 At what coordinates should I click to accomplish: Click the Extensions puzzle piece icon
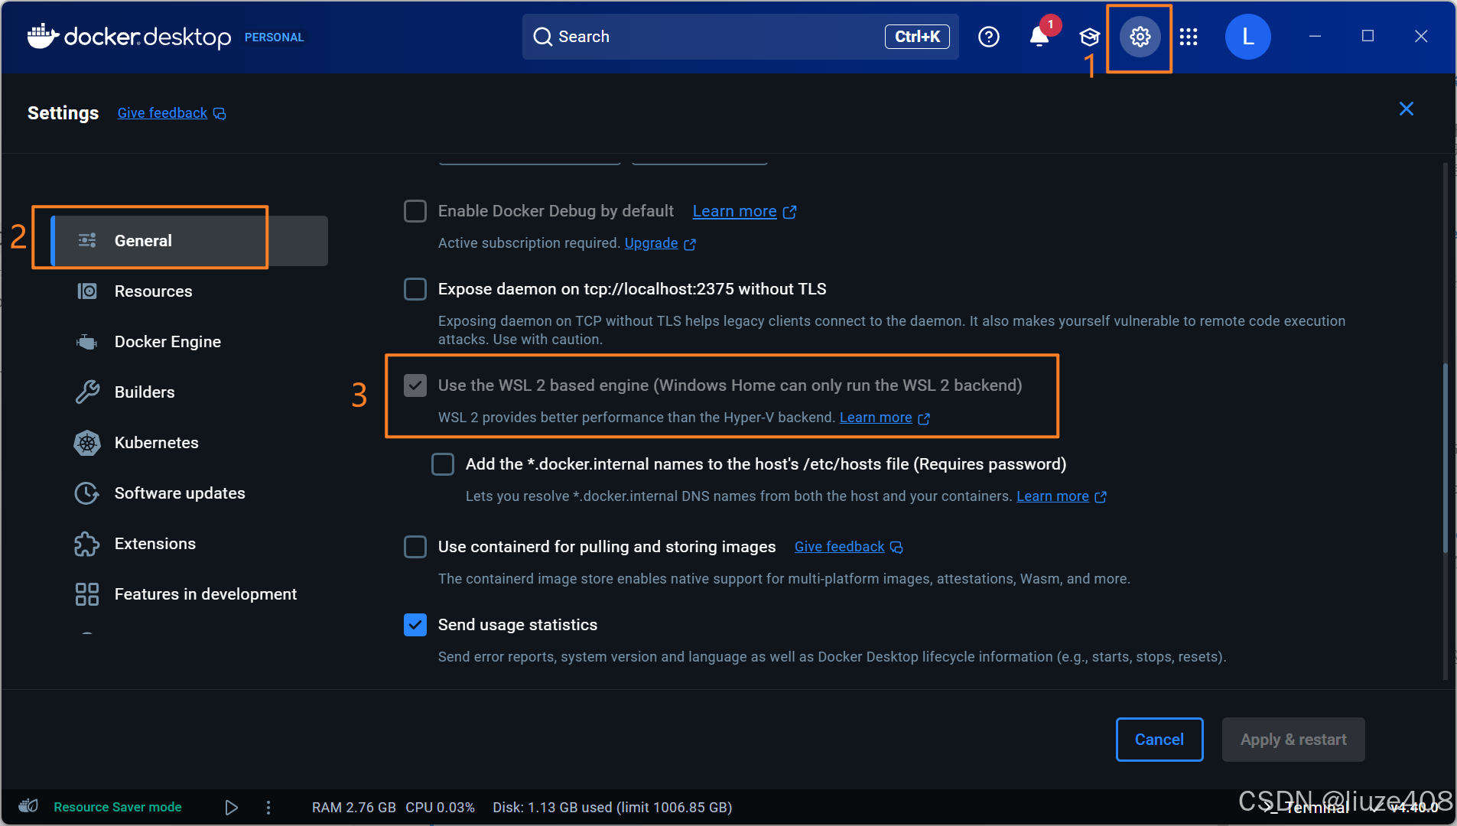coord(87,544)
